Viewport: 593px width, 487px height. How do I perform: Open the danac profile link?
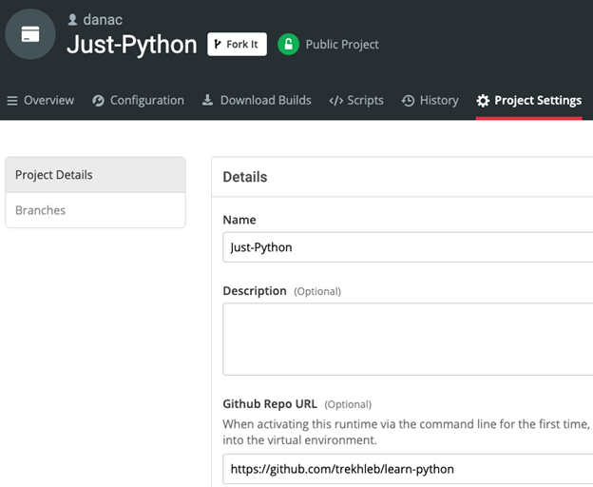tap(103, 20)
